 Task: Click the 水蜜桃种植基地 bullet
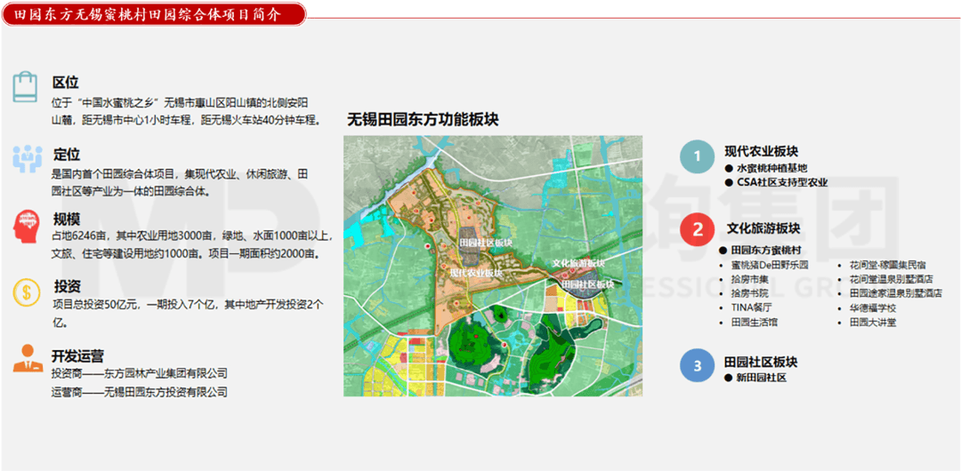766,169
